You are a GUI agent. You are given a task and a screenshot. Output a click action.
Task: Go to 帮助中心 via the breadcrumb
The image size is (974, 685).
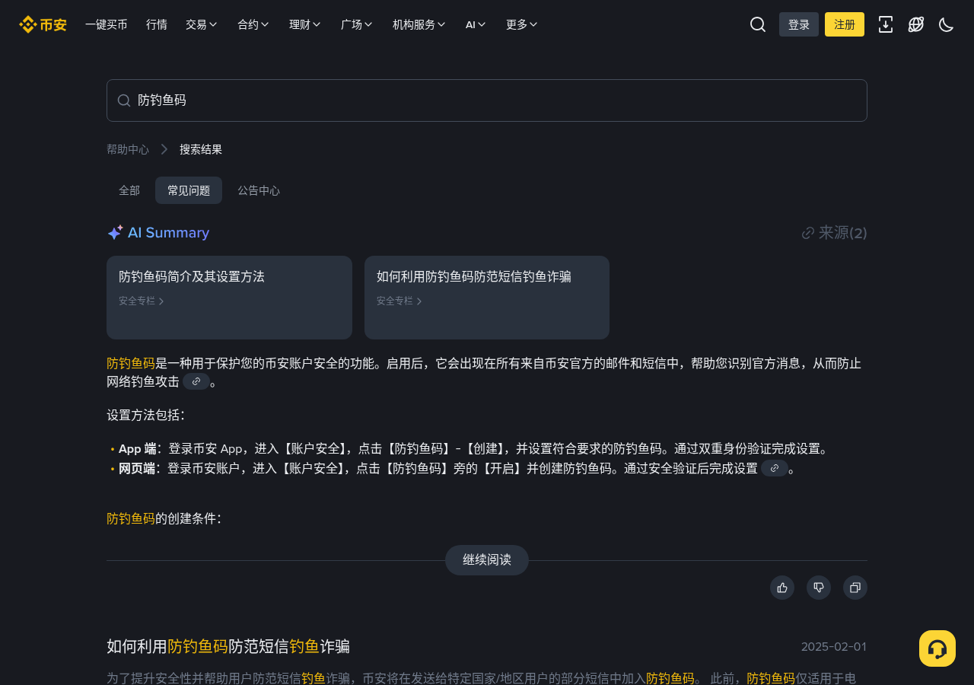click(128, 149)
